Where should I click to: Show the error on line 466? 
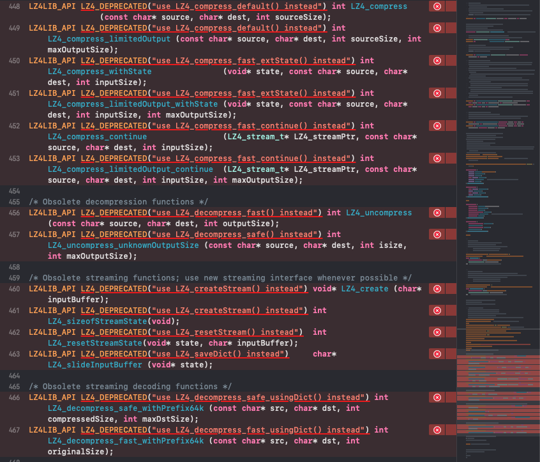pyautogui.click(x=437, y=397)
